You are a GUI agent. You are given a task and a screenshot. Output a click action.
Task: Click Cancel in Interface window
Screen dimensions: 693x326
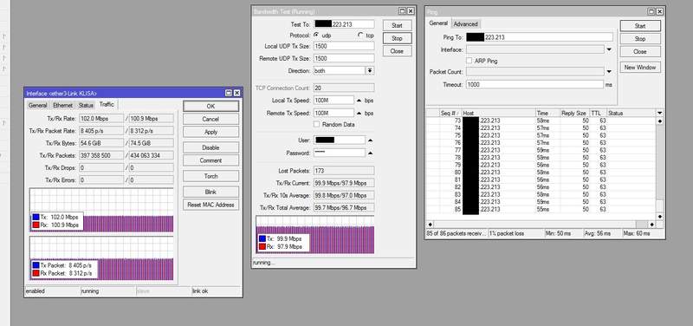(x=210, y=119)
